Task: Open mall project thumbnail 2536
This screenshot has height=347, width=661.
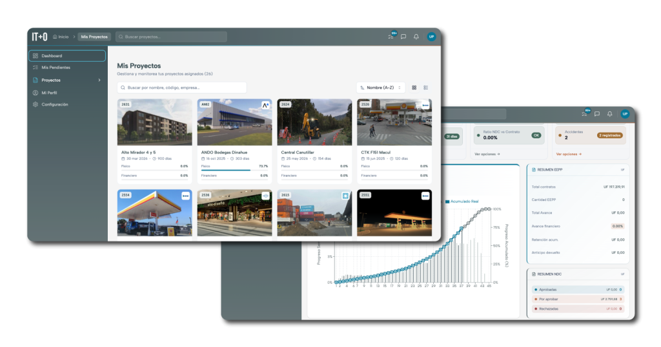Action: [x=234, y=213]
